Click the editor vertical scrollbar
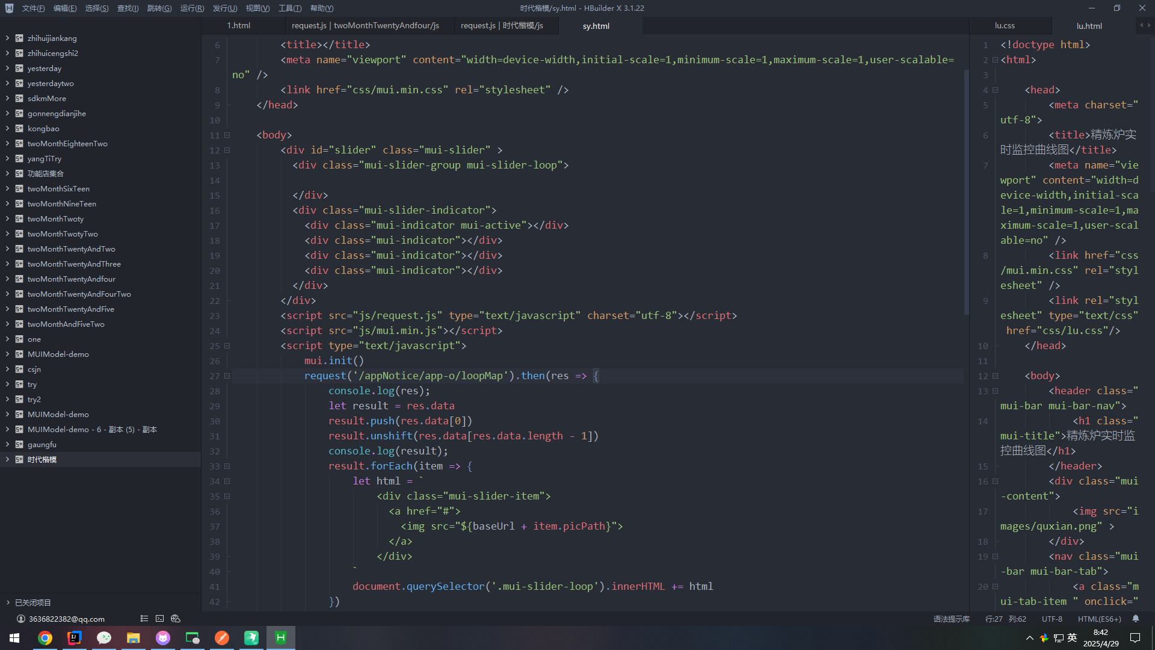This screenshot has height=650, width=1155. (x=966, y=193)
